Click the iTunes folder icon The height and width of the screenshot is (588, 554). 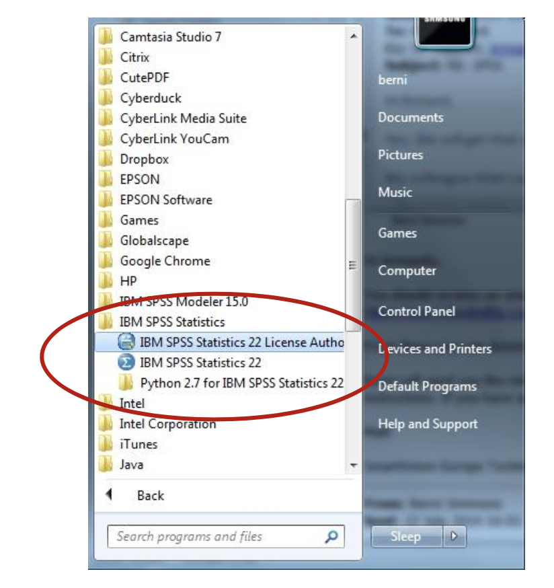pyautogui.click(x=106, y=444)
